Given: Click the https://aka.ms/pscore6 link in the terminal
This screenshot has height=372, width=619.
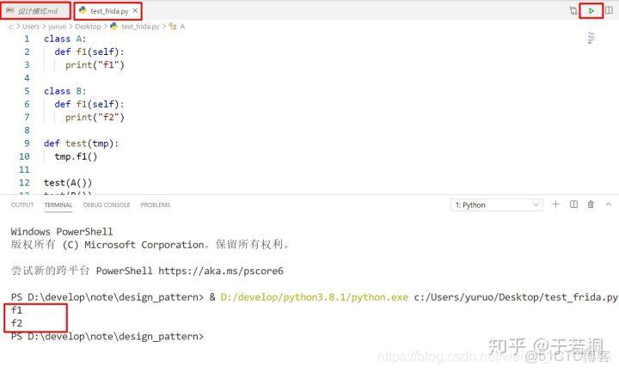Looking at the screenshot, I should click(x=221, y=271).
